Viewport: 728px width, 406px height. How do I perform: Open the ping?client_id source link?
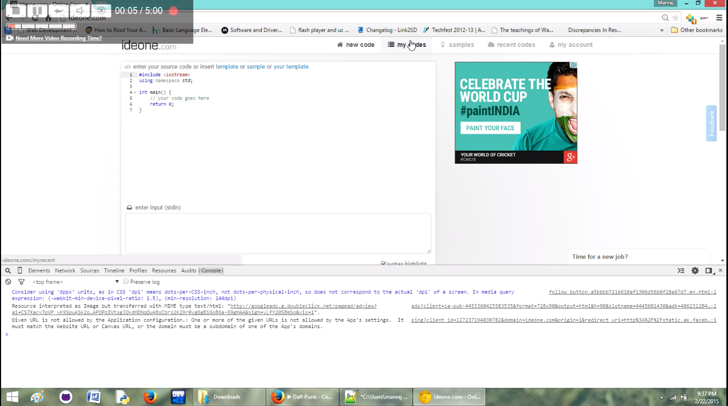coord(563,320)
